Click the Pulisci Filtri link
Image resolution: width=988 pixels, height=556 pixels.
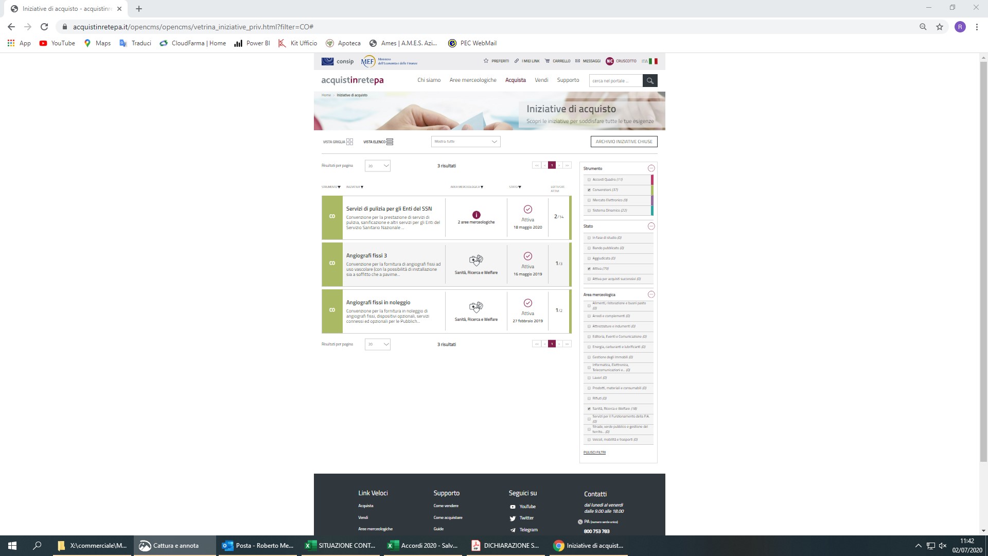[x=594, y=453]
